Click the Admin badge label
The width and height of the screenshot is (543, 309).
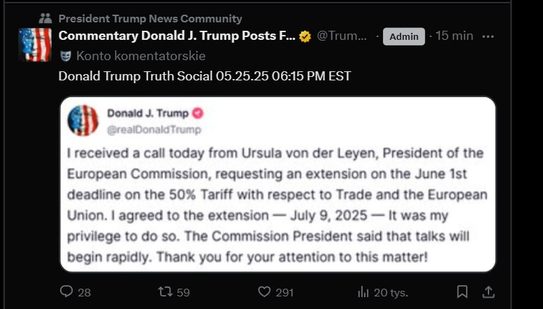coord(404,36)
